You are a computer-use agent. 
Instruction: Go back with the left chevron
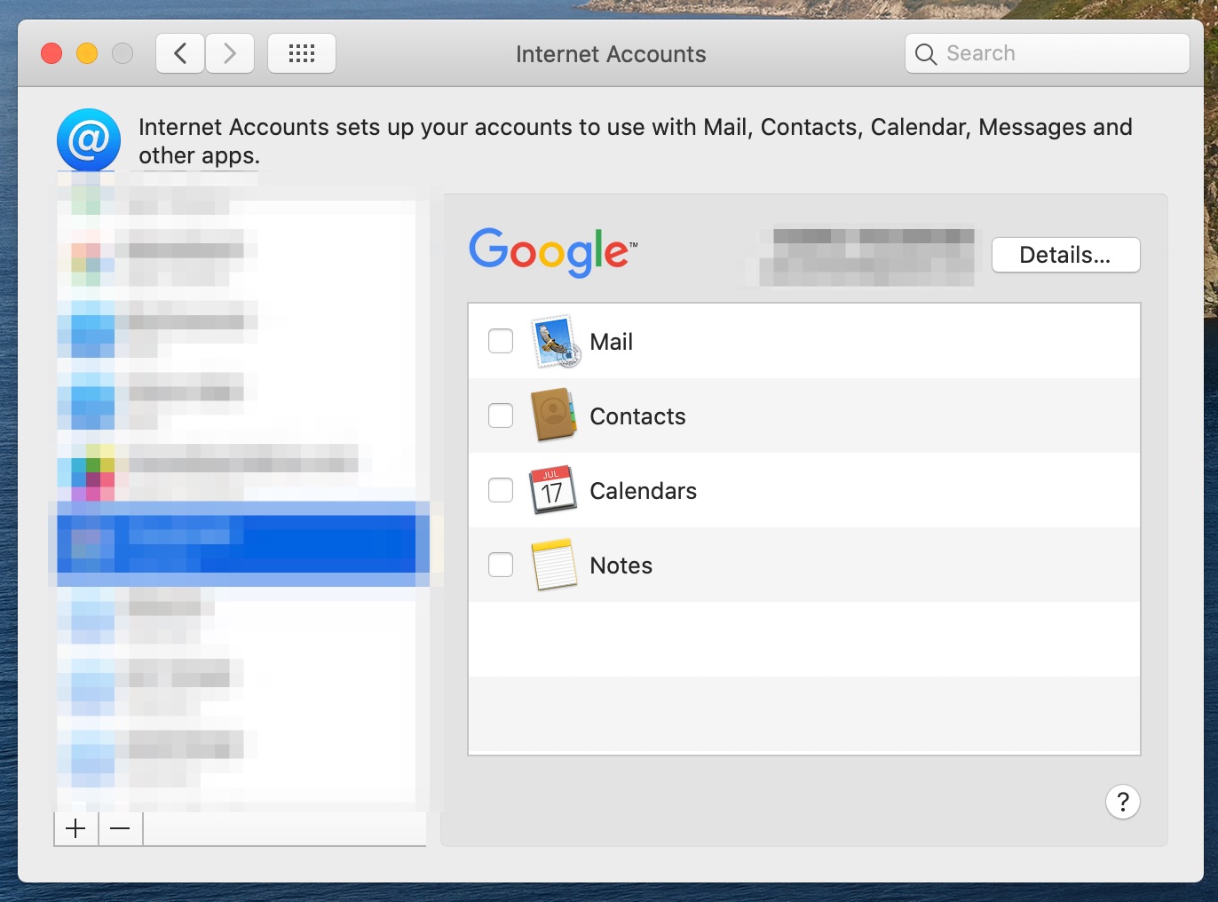point(180,53)
